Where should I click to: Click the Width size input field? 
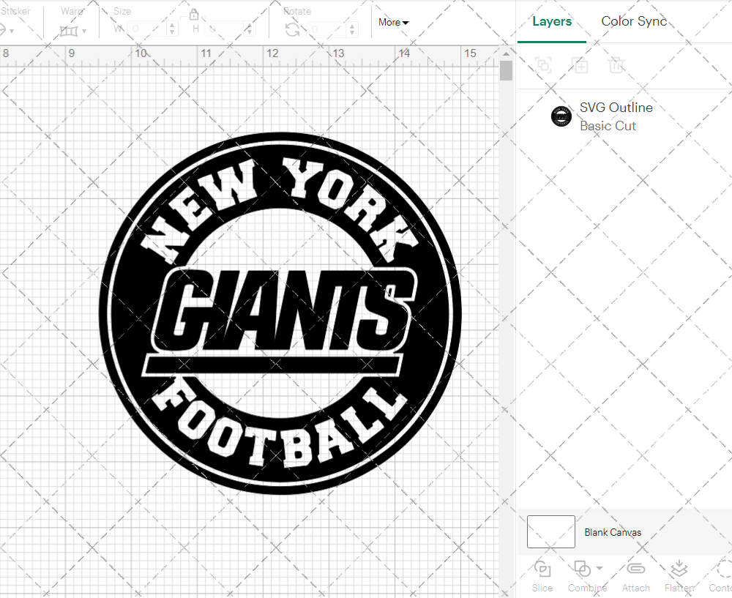pos(147,29)
